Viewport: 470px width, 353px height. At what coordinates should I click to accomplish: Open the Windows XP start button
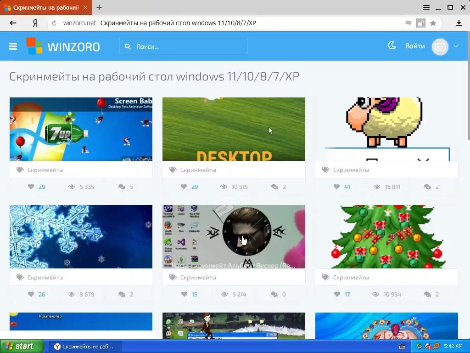click(x=22, y=347)
